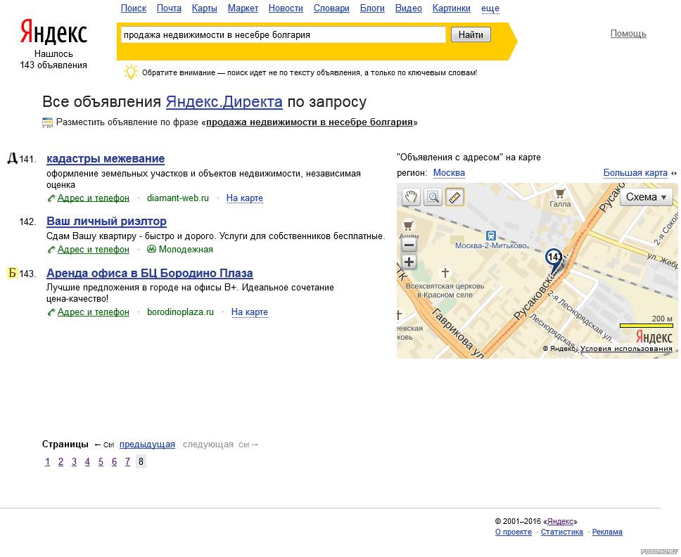The image size is (681, 557).
Task: Go to results page 3
Action: point(75,461)
